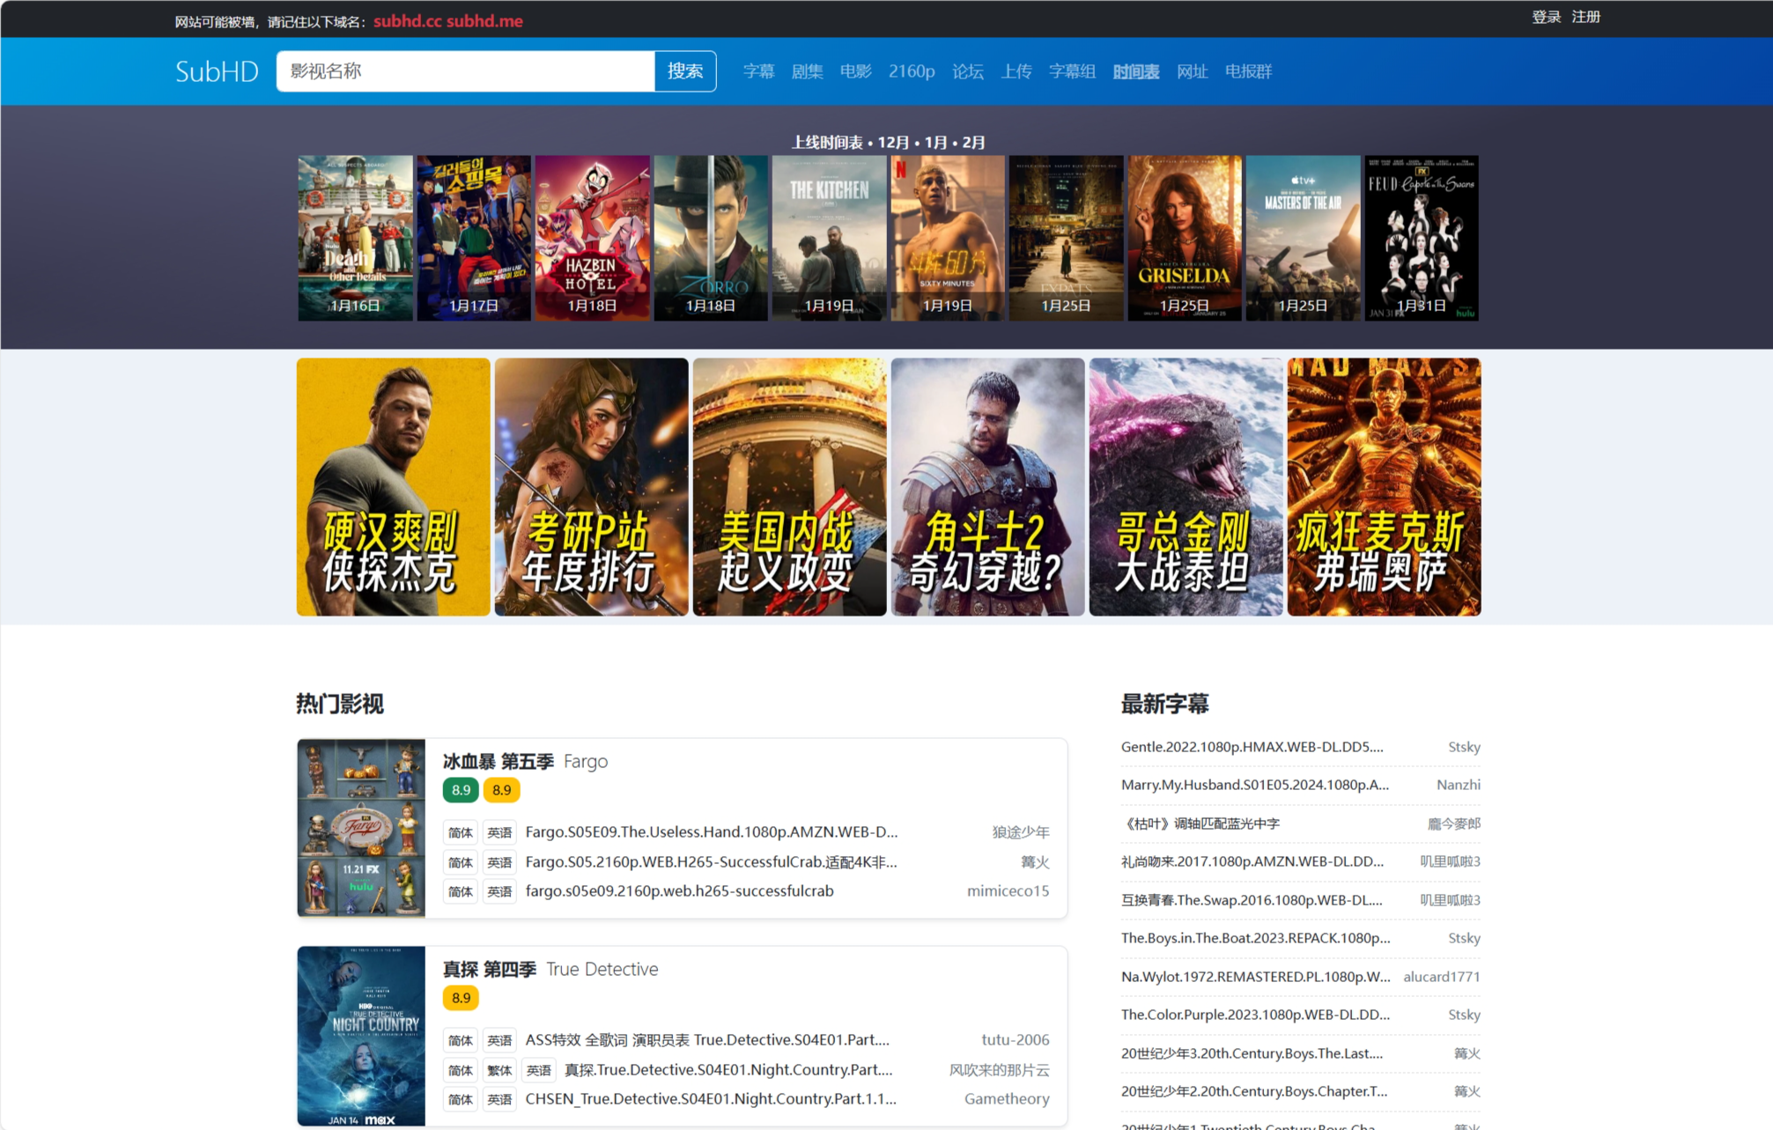
Task: Open The.Color.Purple.2023 subtitle
Action: pyautogui.click(x=1255, y=1015)
